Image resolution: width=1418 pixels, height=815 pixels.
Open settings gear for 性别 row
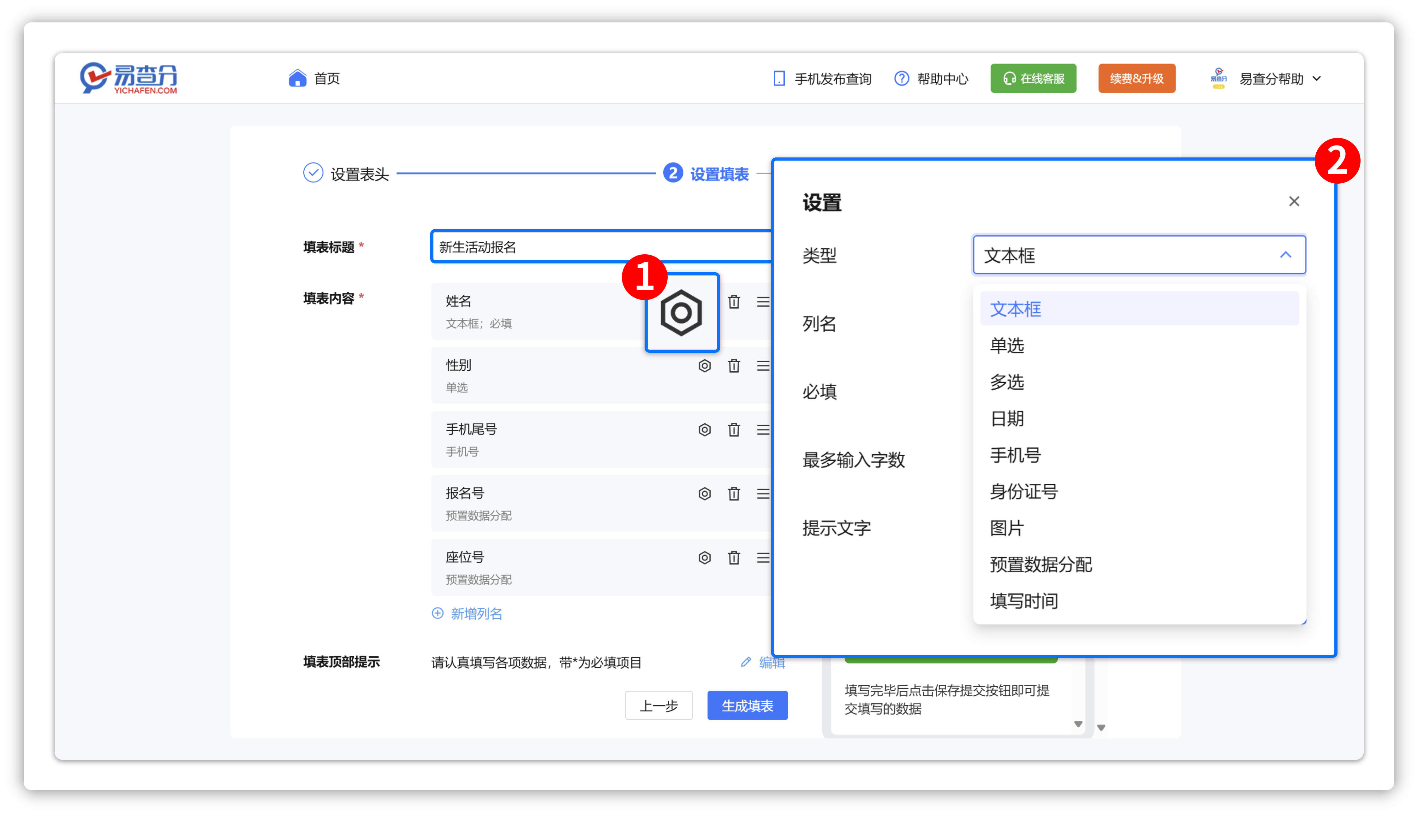[x=705, y=365]
